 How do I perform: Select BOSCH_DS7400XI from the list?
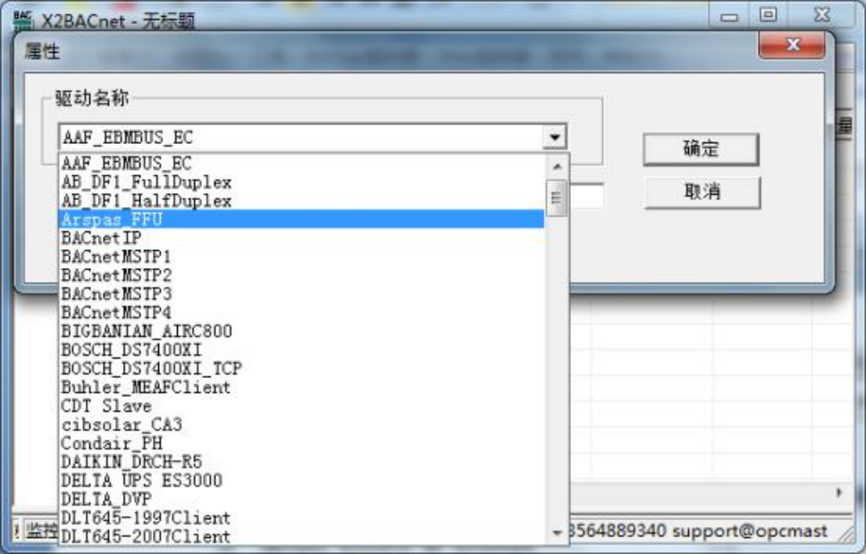tap(301, 350)
